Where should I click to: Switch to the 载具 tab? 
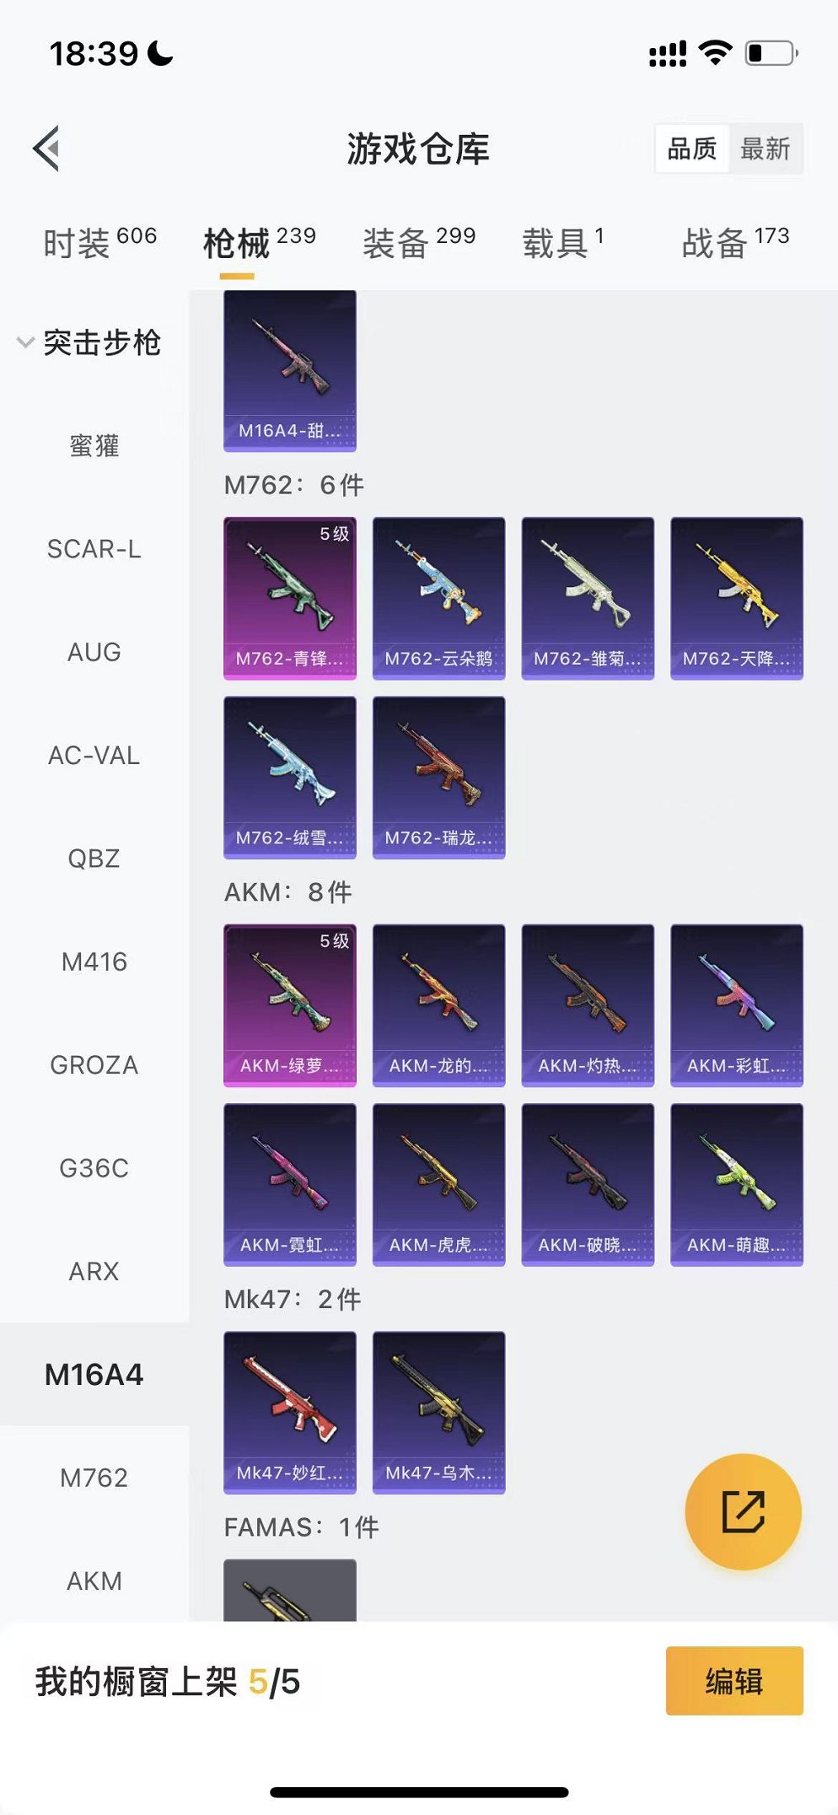tap(563, 243)
